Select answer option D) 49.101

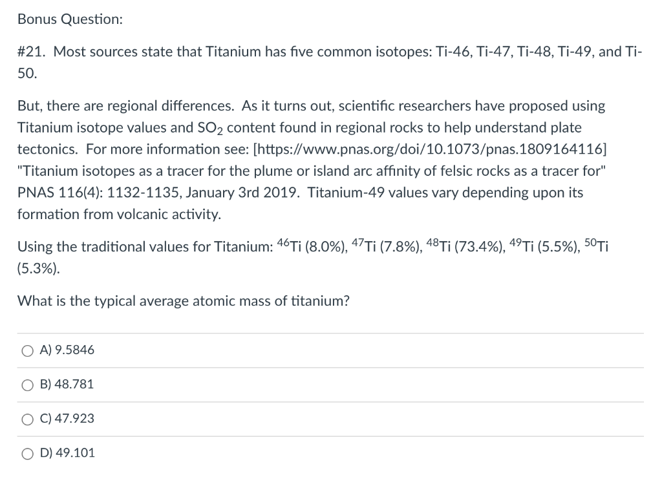click(x=68, y=453)
